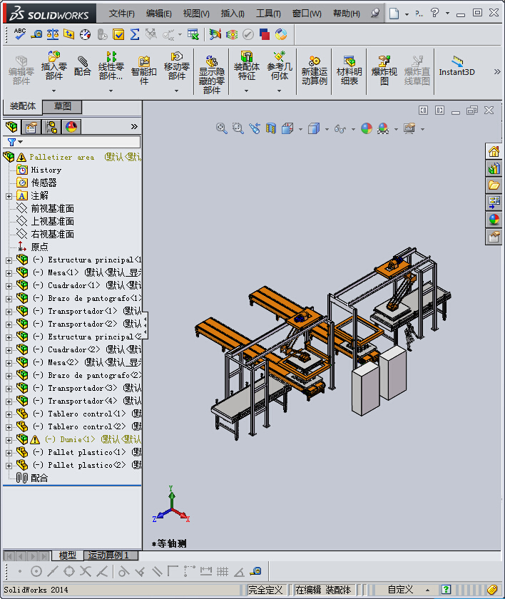Switch to the 模型 model tab
The image size is (505, 599).
[x=68, y=555]
